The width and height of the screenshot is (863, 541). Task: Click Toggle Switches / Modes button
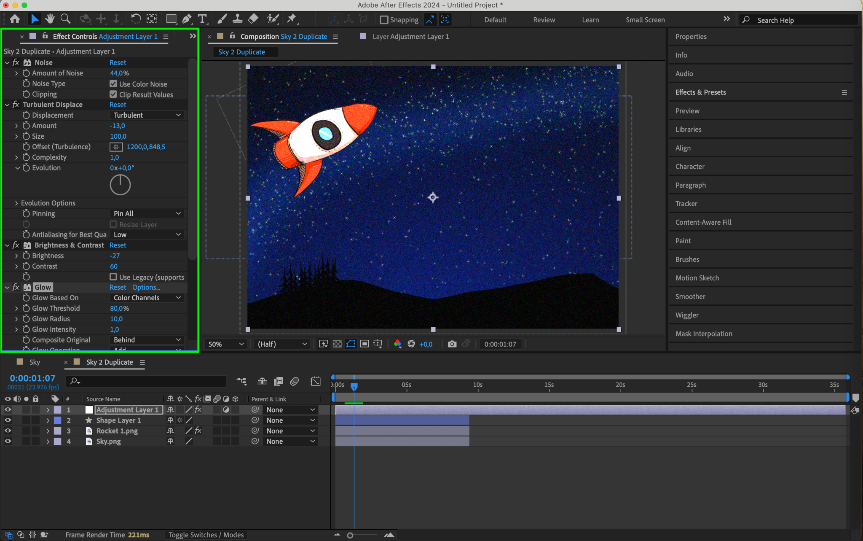[x=206, y=535]
